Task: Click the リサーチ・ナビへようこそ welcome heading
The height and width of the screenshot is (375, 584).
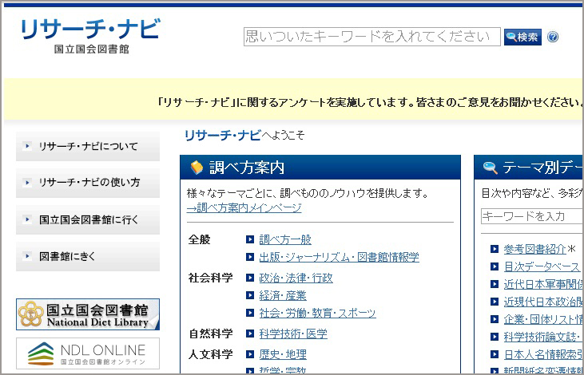Action: [244, 136]
